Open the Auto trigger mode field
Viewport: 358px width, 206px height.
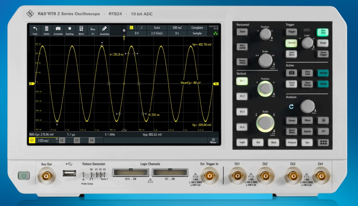coord(157,27)
